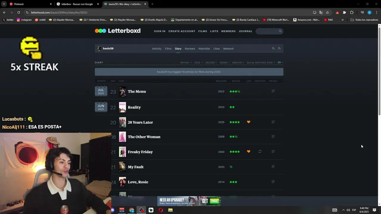Expand the GENRE filter dropdown

tap(225, 63)
